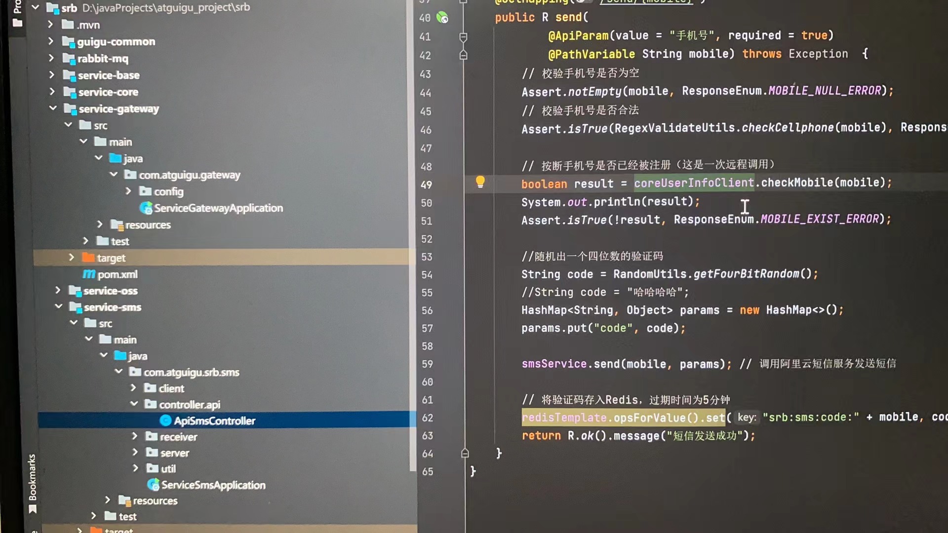
Task: Expand the util package
Action: (136, 468)
